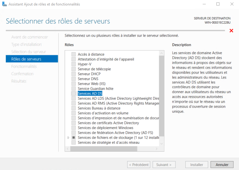Enable Services de stratégie et d'accès réseau checkbox
239x170 pixels.
click(74, 142)
